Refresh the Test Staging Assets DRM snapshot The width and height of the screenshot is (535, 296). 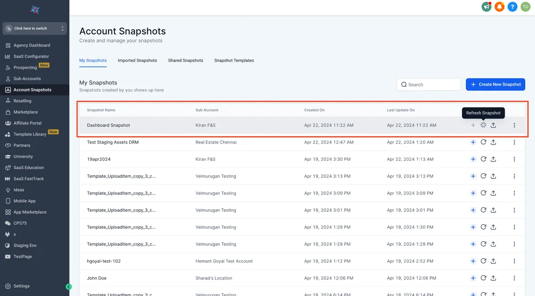483,142
